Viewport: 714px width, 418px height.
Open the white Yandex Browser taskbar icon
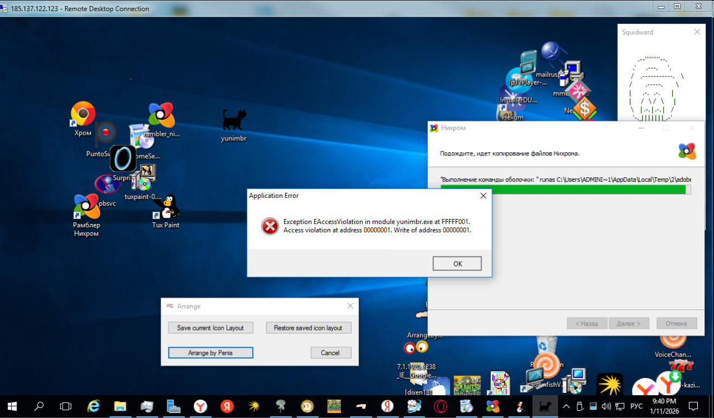(x=200, y=406)
